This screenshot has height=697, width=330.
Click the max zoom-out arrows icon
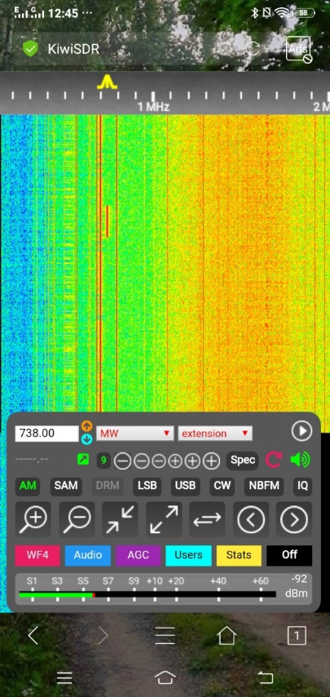click(164, 519)
